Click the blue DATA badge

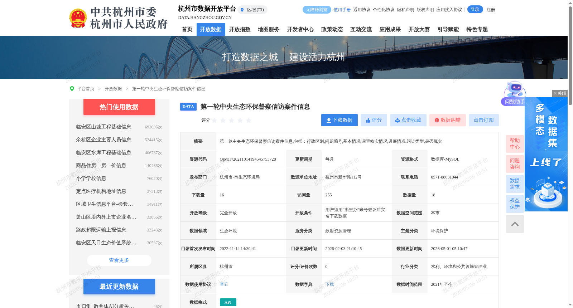pos(188,107)
